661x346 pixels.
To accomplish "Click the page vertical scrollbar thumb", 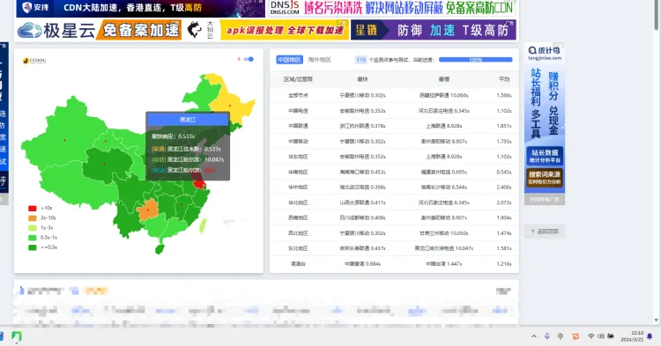I will click(x=657, y=15).
